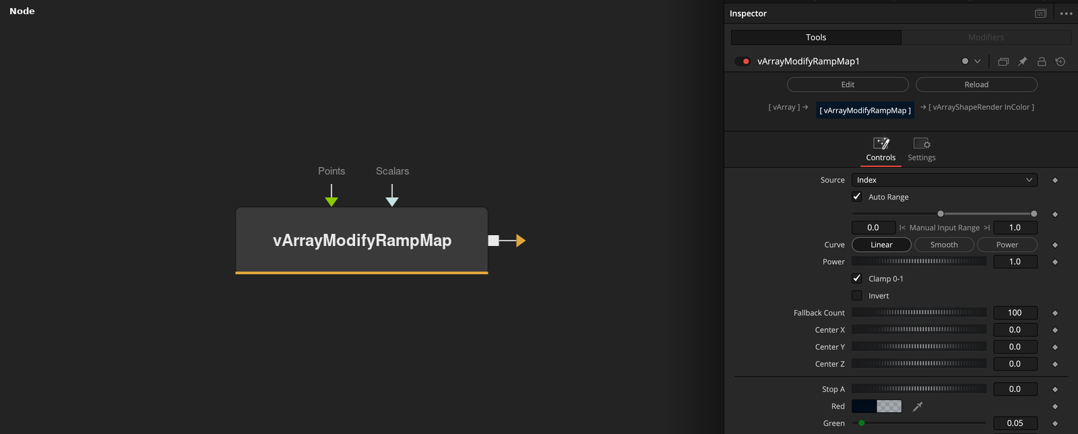Screen dimensions: 1078x434
Task: Click the Center X slider track
Action: 919,330
